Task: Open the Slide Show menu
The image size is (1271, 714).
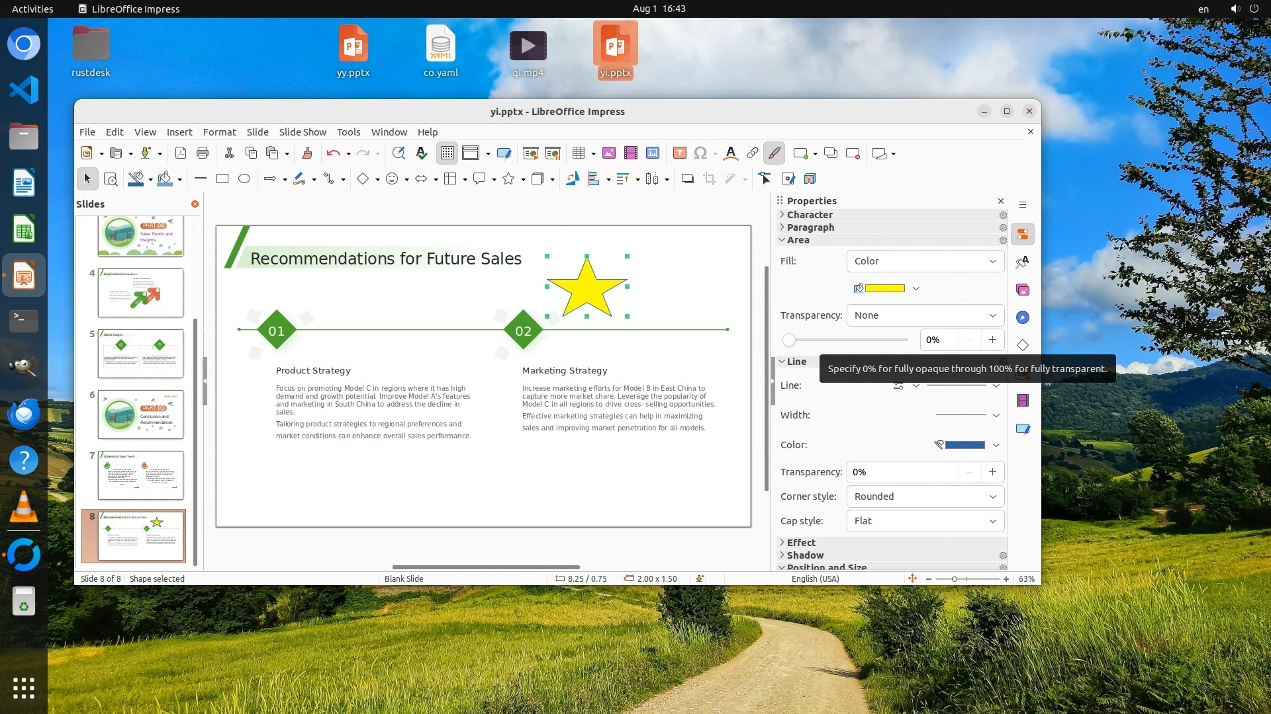Action: (303, 132)
